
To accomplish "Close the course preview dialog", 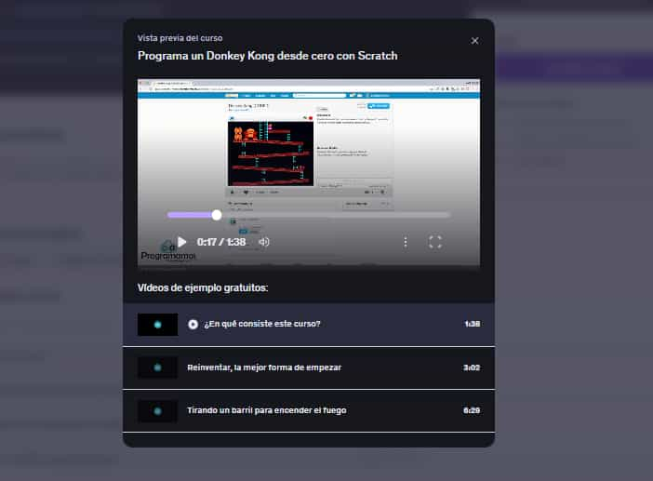I will point(474,41).
